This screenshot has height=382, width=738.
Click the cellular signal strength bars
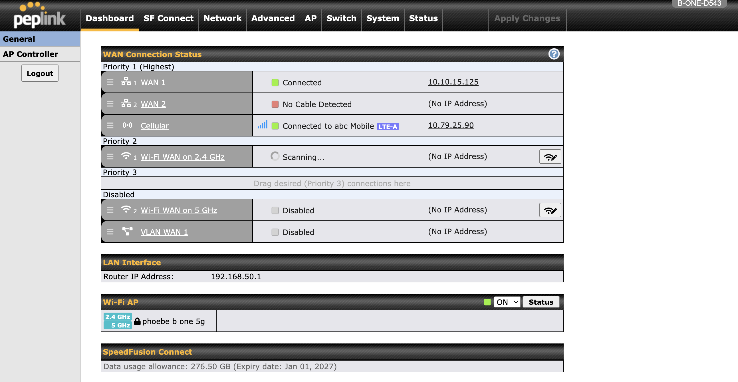tap(263, 125)
